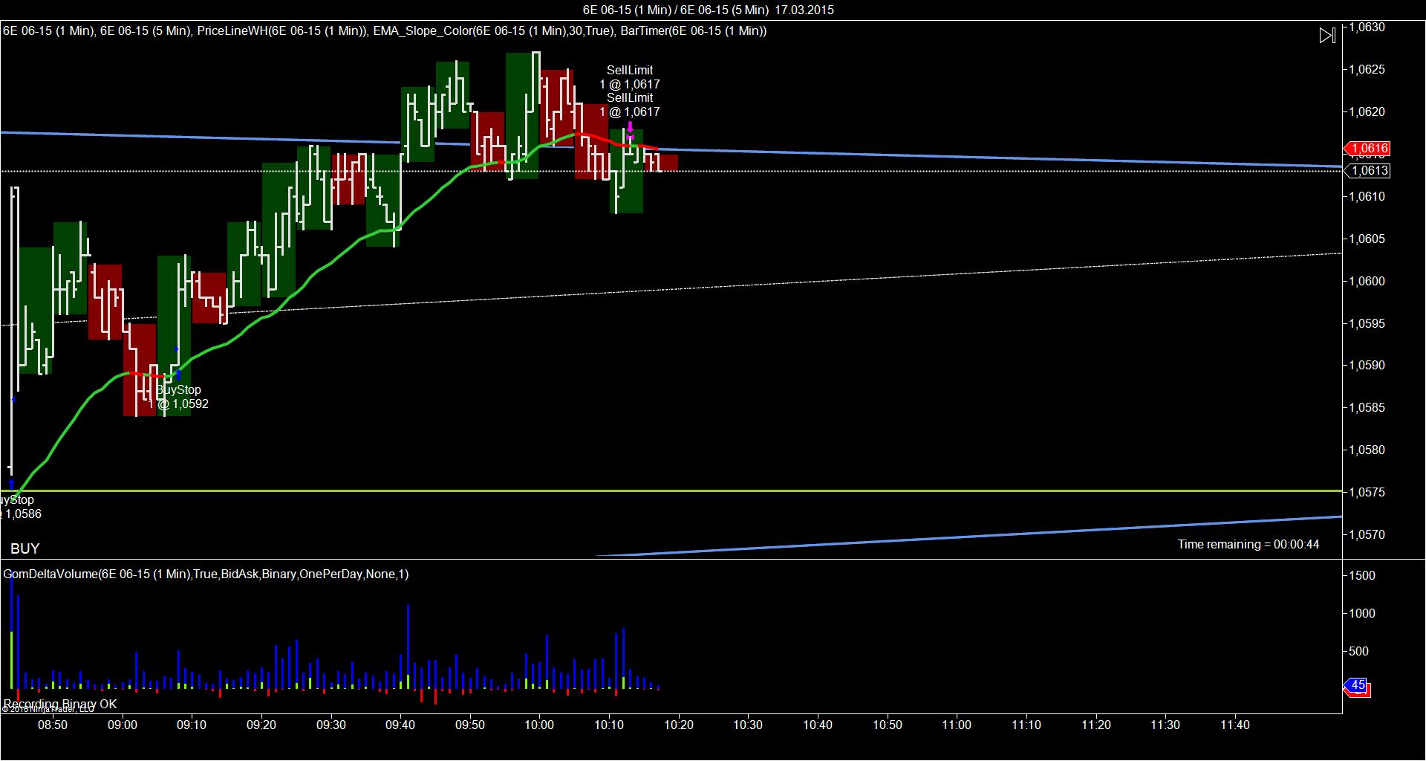This screenshot has width=1426, height=761.
Task: Click the 10:20 time axis label
Action: [x=678, y=725]
